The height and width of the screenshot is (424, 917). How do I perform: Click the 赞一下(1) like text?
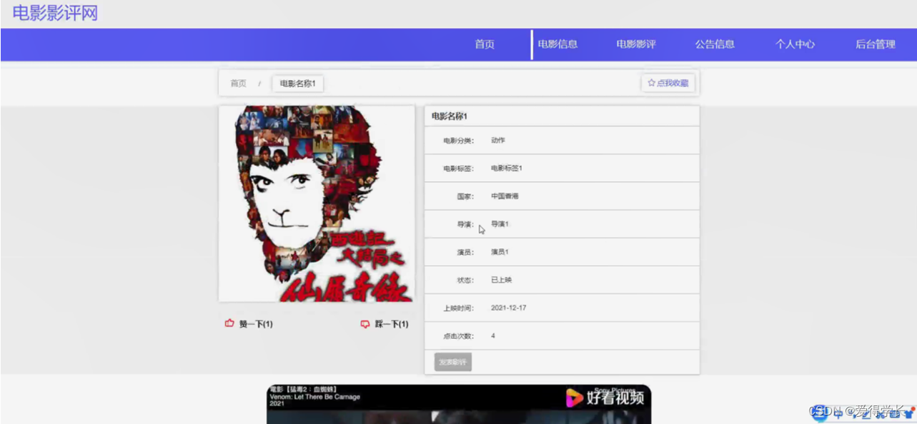point(256,324)
